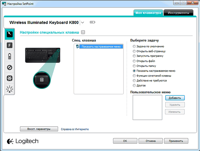Viewport: 200px width, 151px height.
Task: Close the SetPoint window
Action: [193, 3]
